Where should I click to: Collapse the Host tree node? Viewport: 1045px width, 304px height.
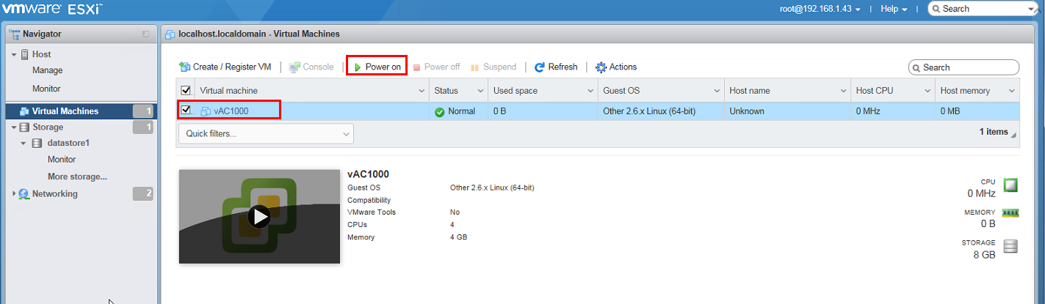coord(14,55)
